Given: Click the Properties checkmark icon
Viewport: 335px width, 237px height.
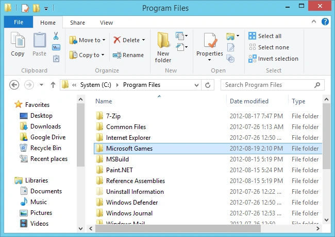Looking at the screenshot, I should (x=210, y=40).
